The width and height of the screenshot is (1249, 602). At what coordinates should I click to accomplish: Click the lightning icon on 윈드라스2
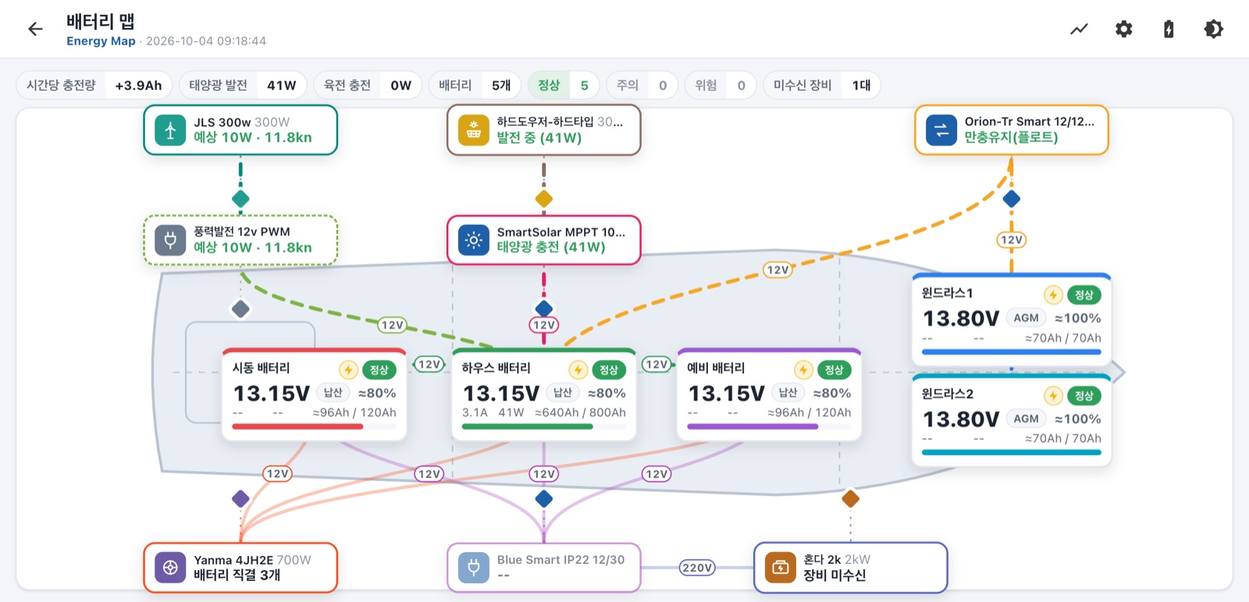pyautogui.click(x=1053, y=395)
